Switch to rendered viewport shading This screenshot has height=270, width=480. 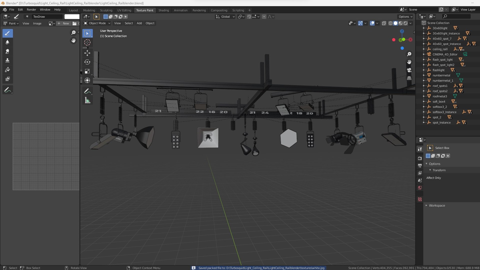(x=405, y=23)
